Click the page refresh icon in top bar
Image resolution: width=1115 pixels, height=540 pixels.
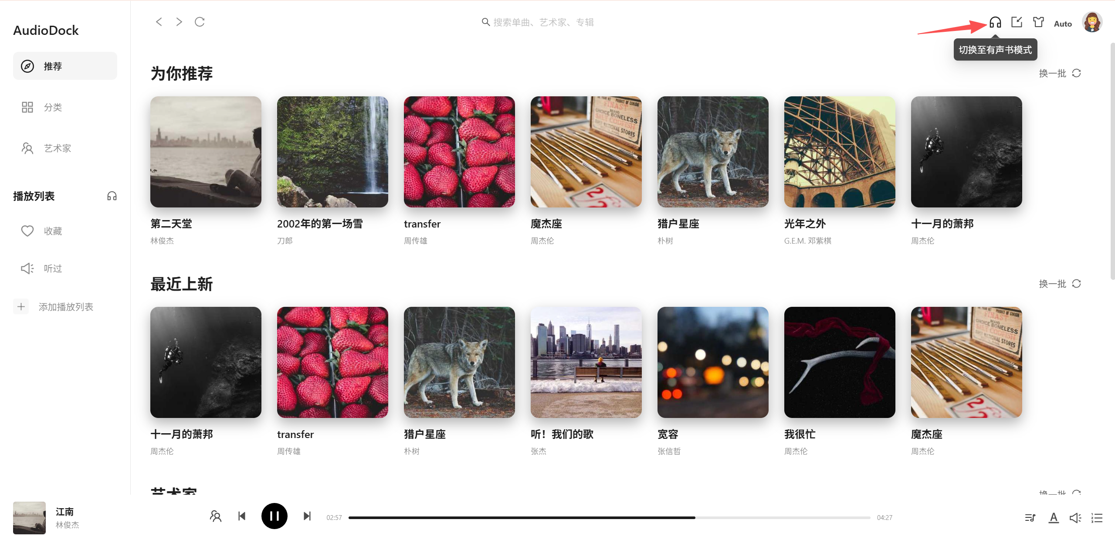coord(200,22)
